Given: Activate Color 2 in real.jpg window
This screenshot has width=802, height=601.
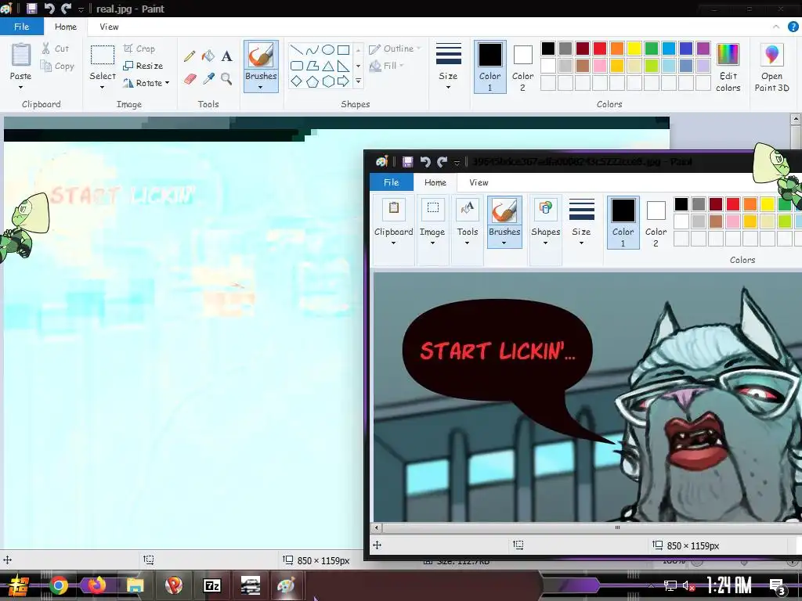Looking at the screenshot, I should (x=522, y=67).
